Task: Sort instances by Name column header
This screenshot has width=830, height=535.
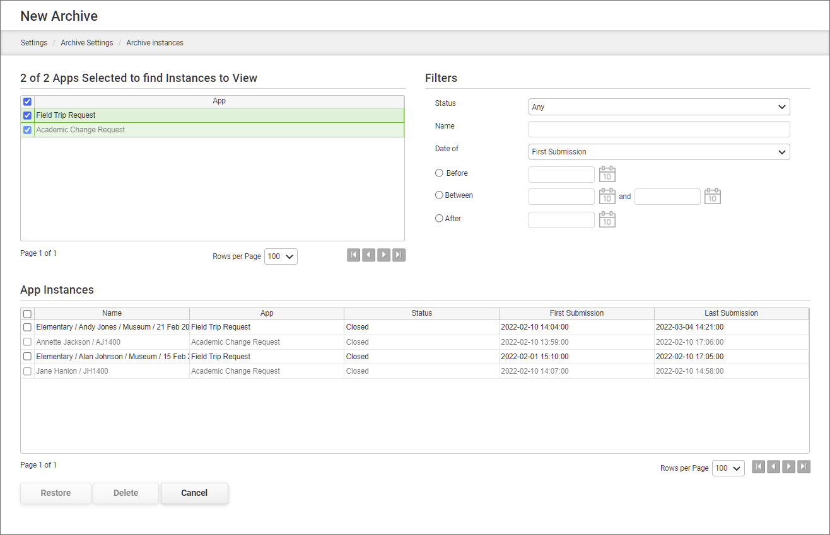Action: 112,313
